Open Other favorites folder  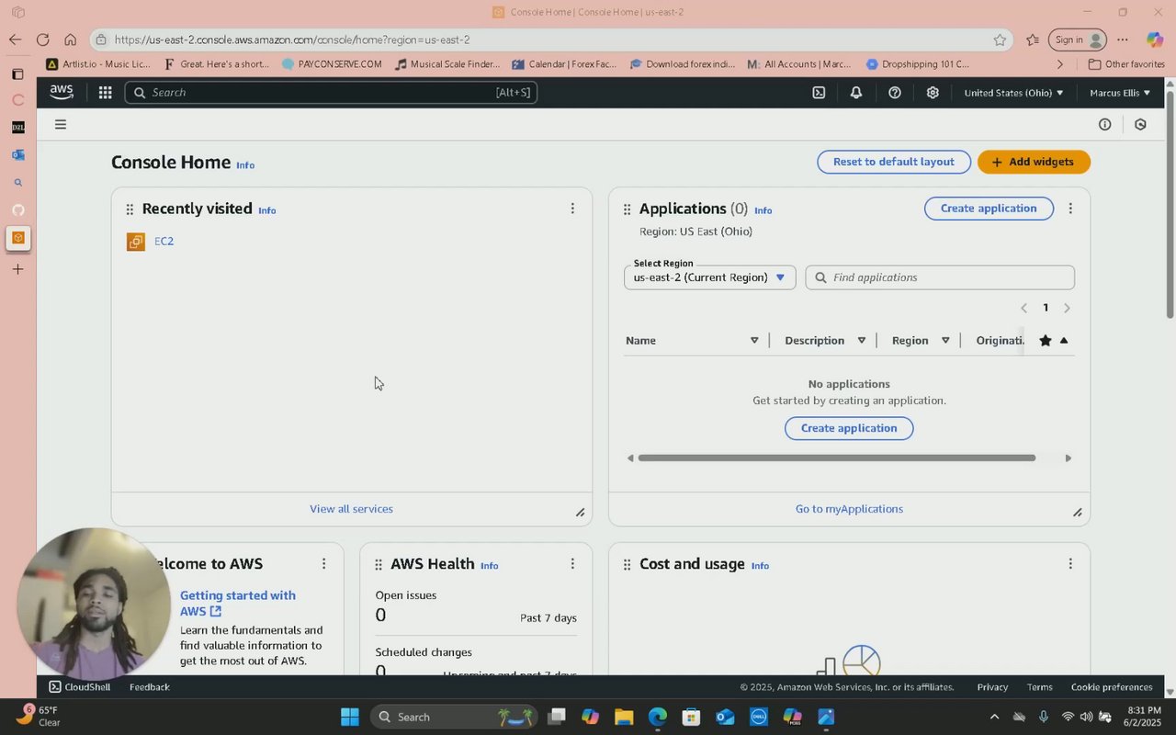(x=1126, y=64)
